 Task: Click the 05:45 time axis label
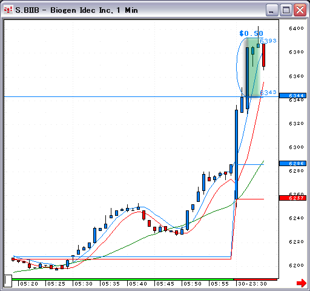(x=165, y=284)
